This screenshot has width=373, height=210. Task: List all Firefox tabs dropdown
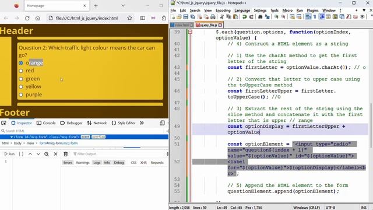(123, 6)
